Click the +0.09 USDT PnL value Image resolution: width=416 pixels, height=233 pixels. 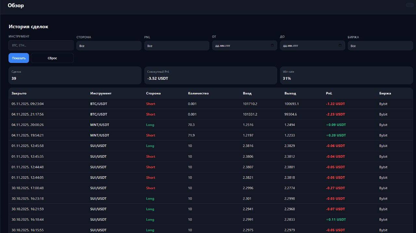coord(336,125)
